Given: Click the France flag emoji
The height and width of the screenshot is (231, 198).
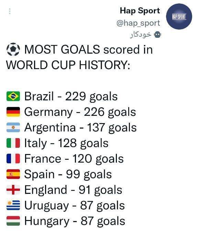Looking at the screenshot, I should 13,158.
